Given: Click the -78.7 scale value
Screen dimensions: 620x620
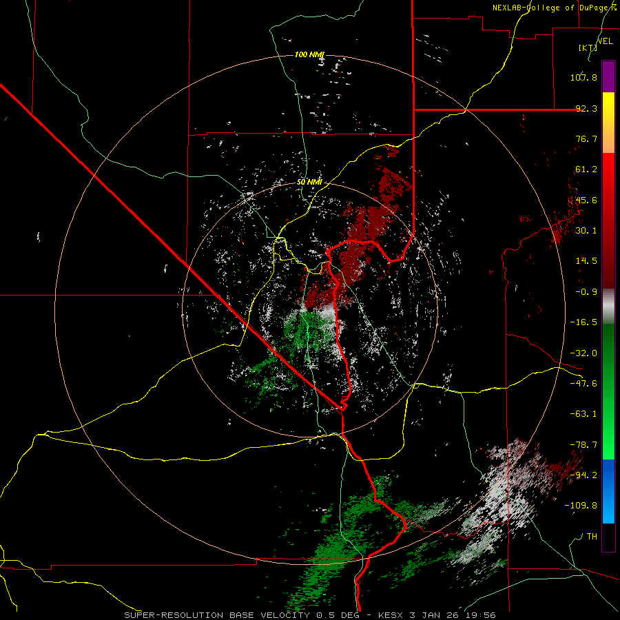Looking at the screenshot, I should (583, 445).
